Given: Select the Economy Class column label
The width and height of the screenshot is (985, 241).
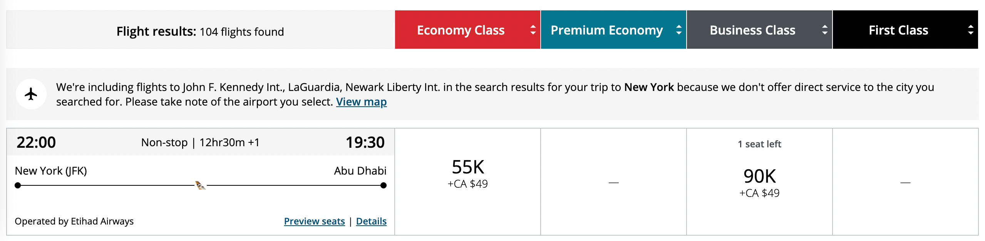Looking at the screenshot, I should click(x=461, y=30).
